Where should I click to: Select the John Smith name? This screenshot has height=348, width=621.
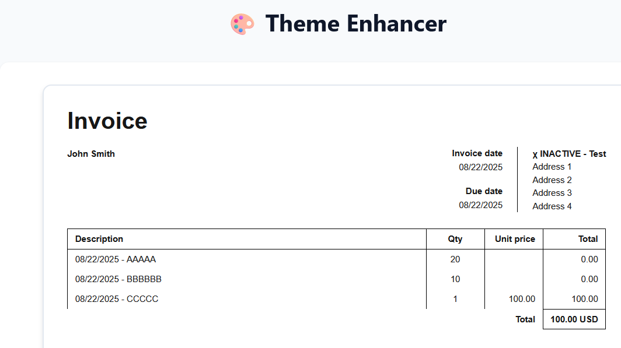coord(91,154)
